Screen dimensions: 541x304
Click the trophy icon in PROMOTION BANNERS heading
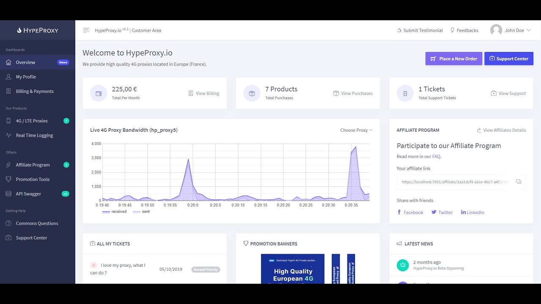[x=246, y=244]
